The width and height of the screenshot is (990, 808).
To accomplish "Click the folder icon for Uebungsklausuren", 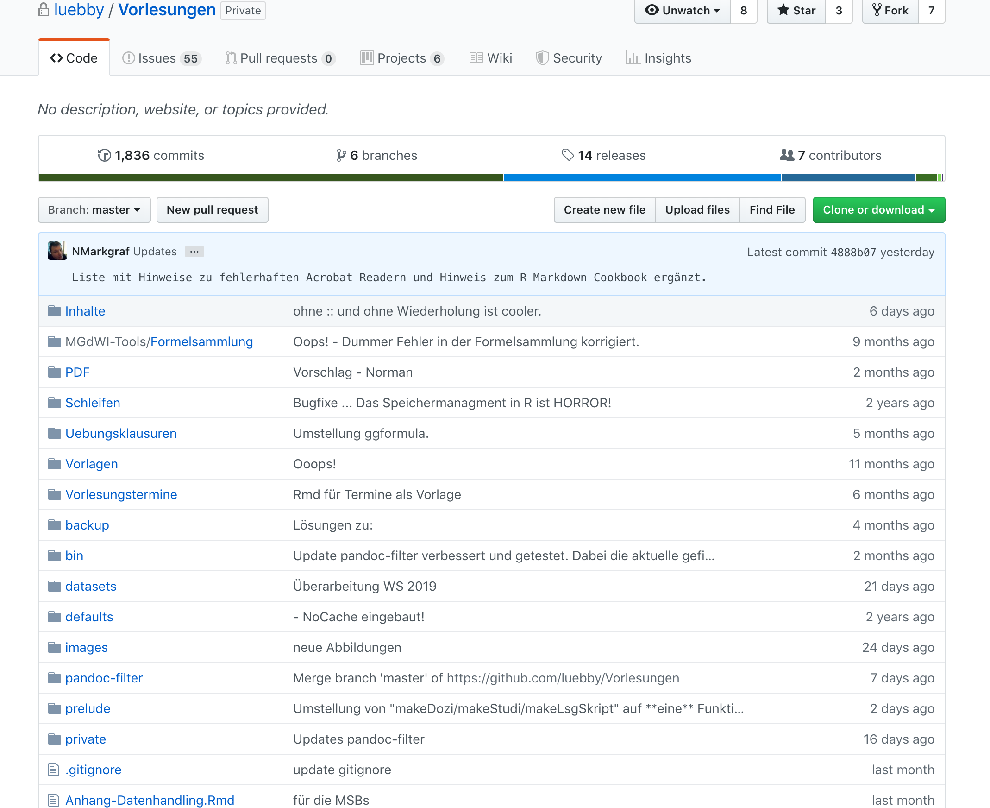I will tap(55, 433).
